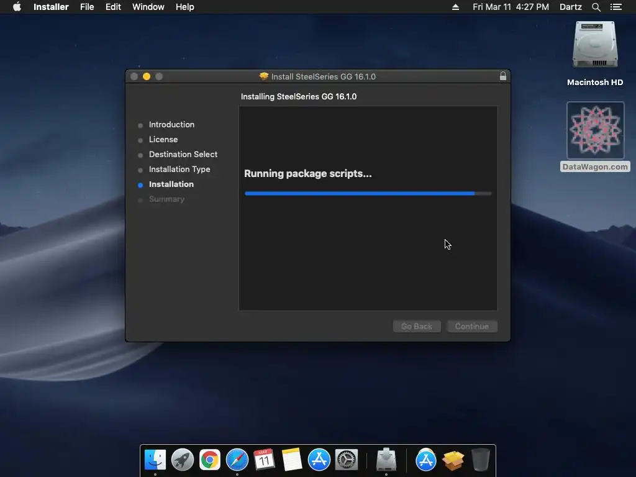Select the Installation Type step
636x477 pixels.
click(x=179, y=169)
